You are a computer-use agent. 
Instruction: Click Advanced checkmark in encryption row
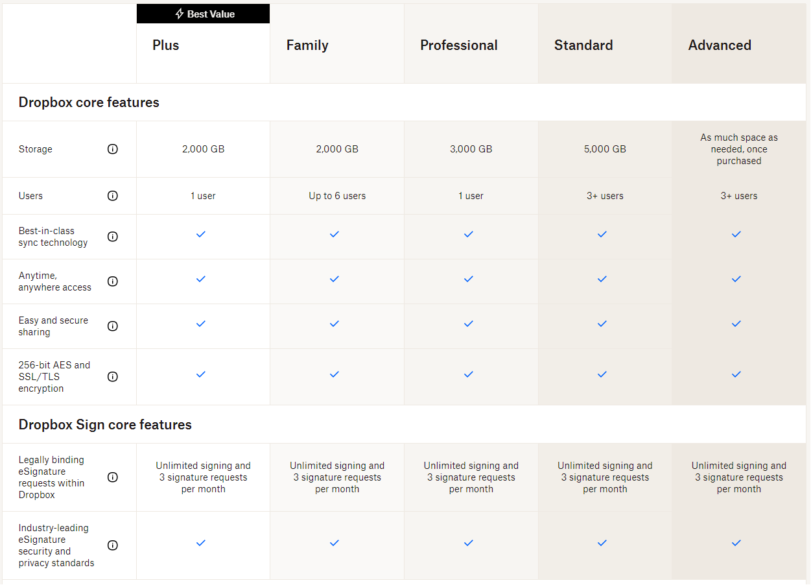tap(736, 374)
